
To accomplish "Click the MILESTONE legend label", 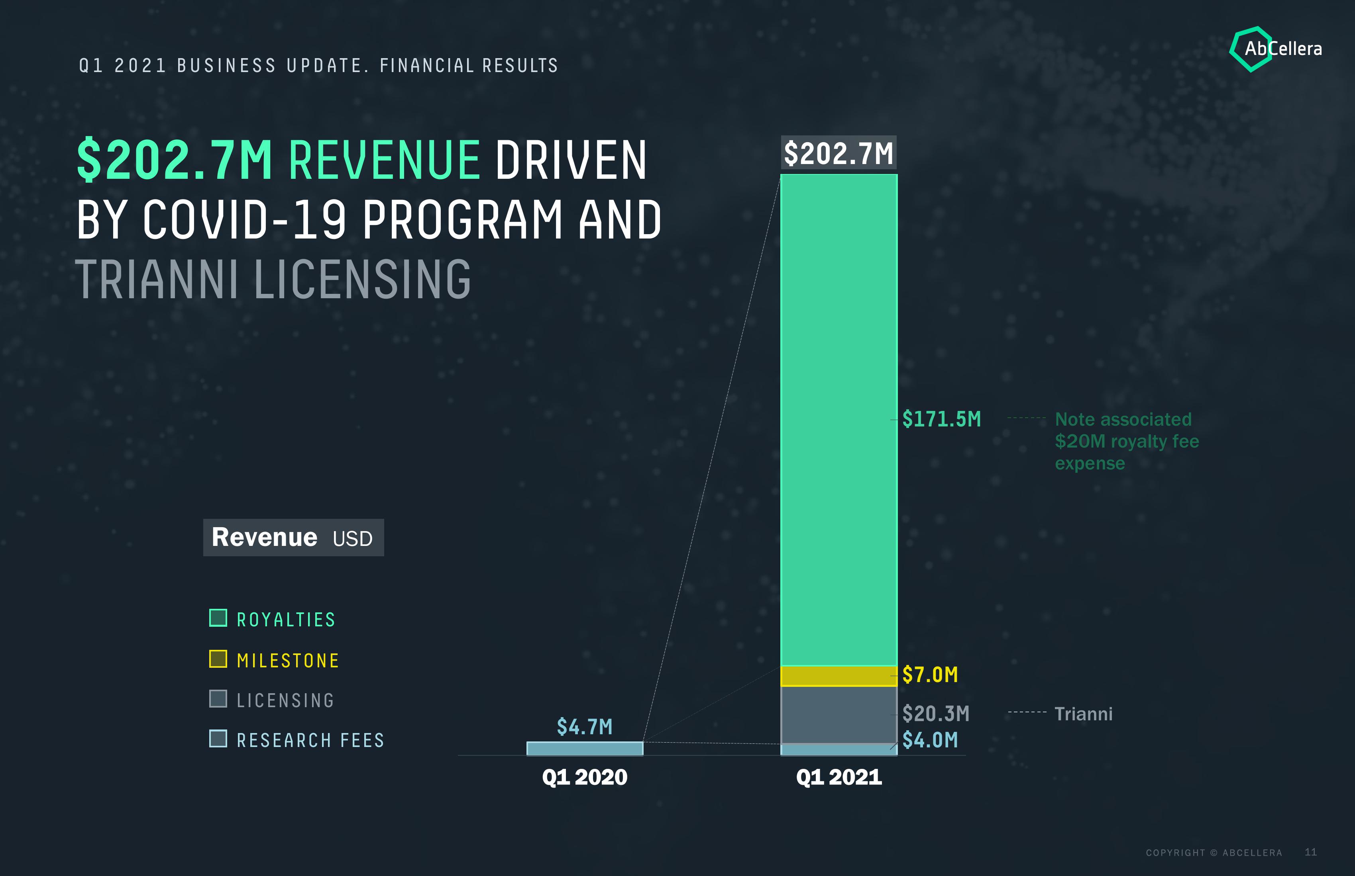I will pyautogui.click(x=288, y=661).
